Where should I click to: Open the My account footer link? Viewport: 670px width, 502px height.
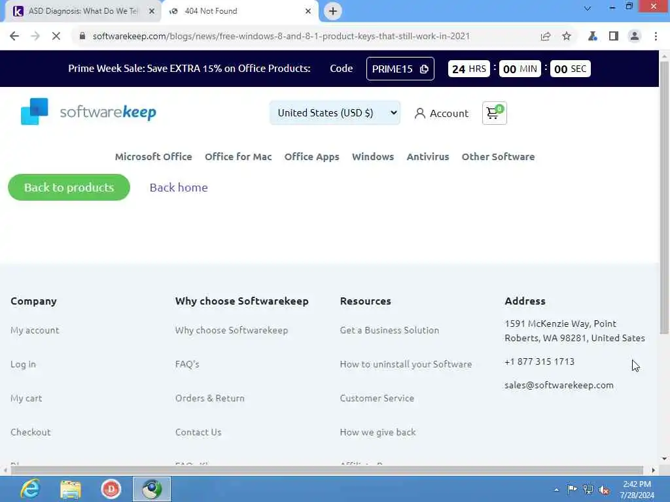coord(35,330)
